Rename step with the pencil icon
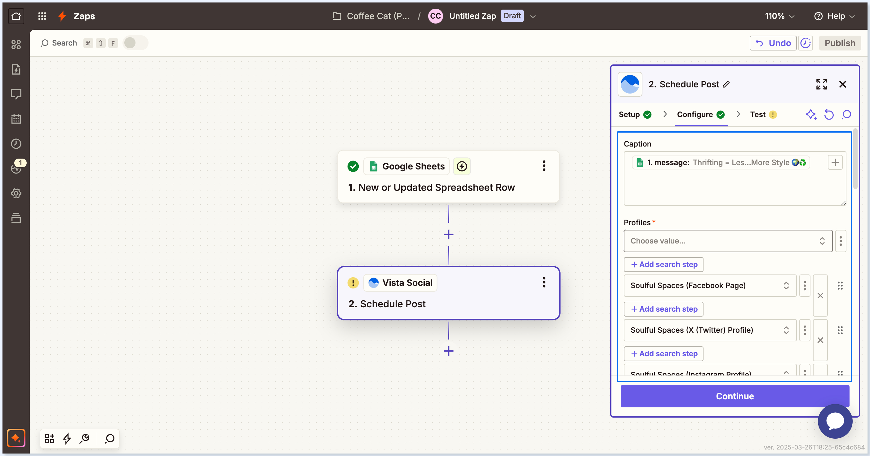The width and height of the screenshot is (870, 456). pyautogui.click(x=726, y=84)
